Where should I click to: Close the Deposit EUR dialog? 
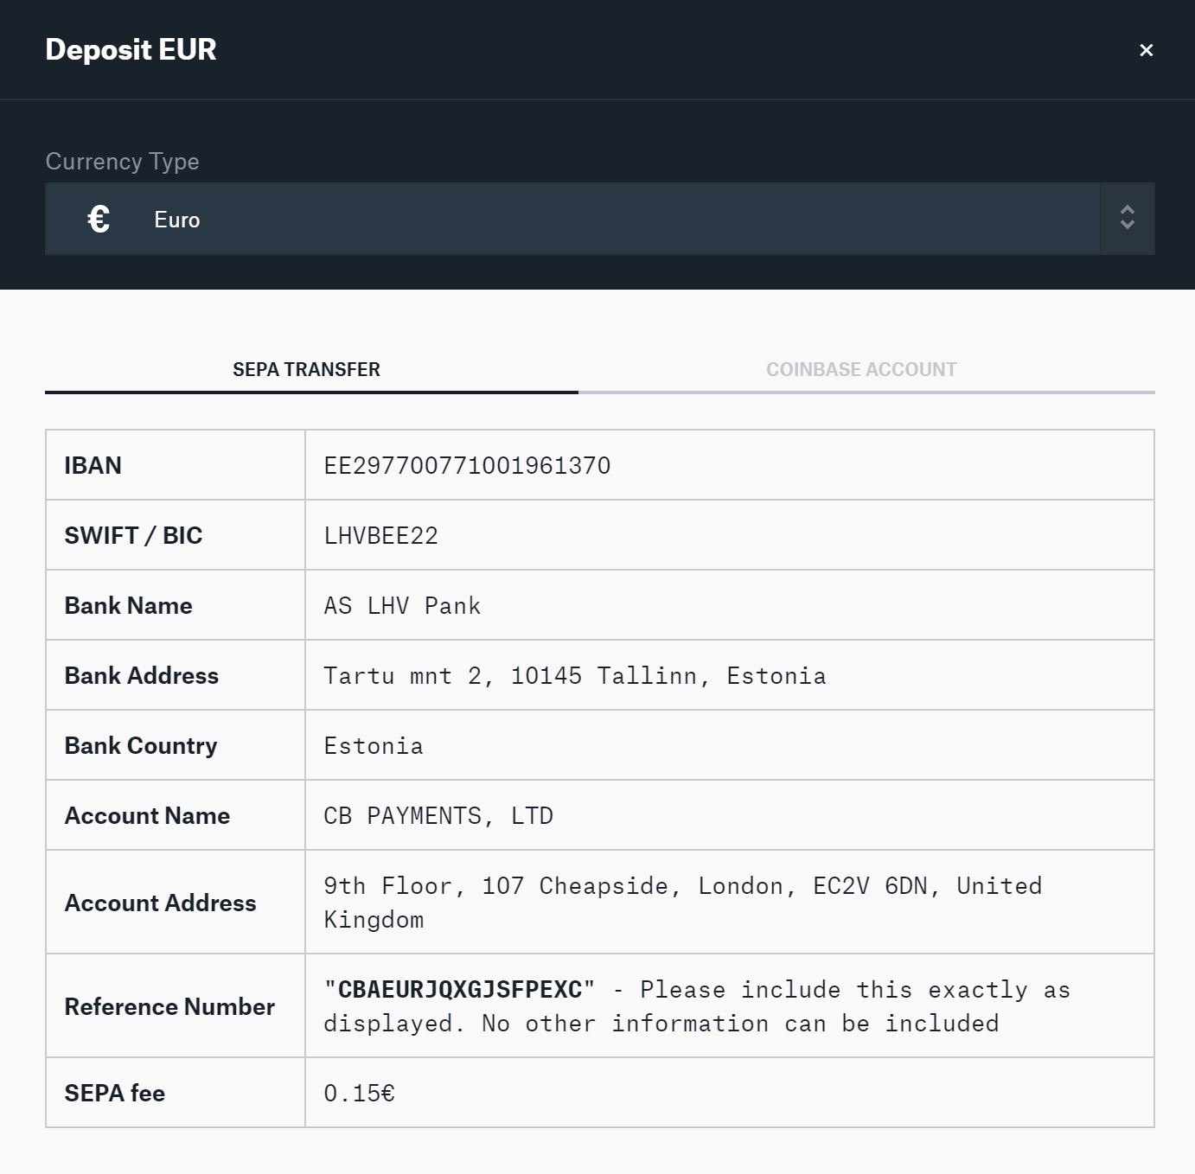(1146, 50)
